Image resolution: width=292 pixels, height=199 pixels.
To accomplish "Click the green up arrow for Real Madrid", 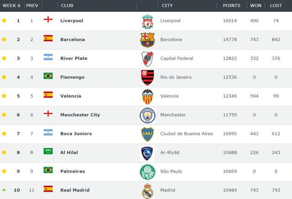I will click(4, 190).
